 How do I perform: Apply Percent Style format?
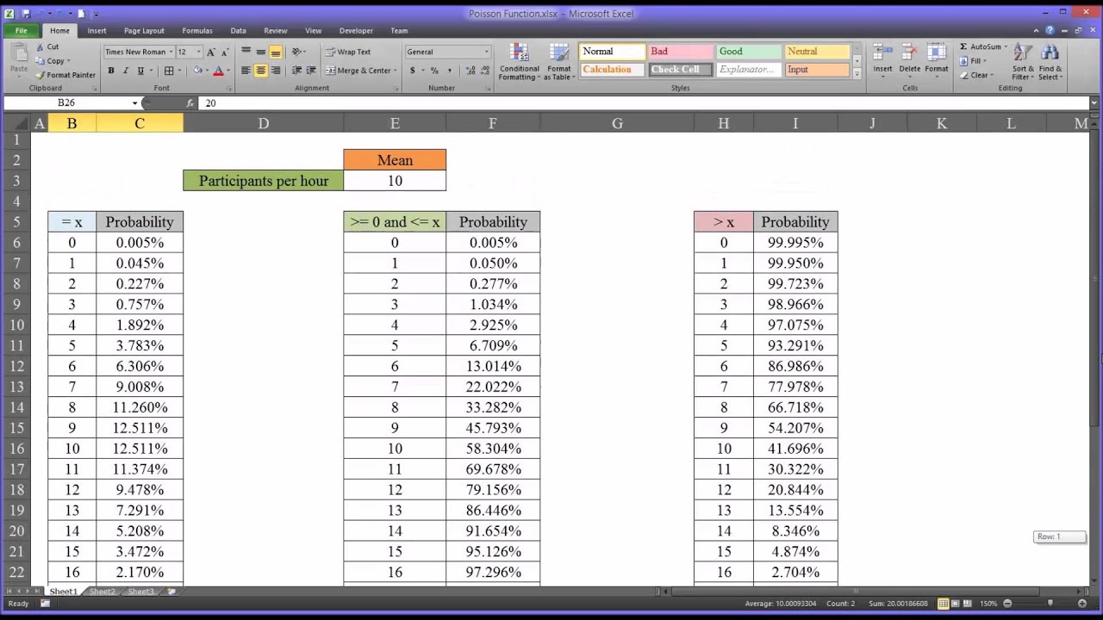click(x=434, y=71)
